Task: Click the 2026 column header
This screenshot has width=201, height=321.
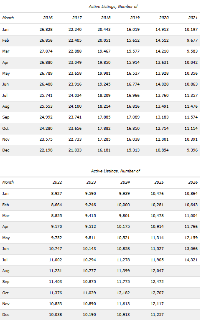Action: [193, 182]
